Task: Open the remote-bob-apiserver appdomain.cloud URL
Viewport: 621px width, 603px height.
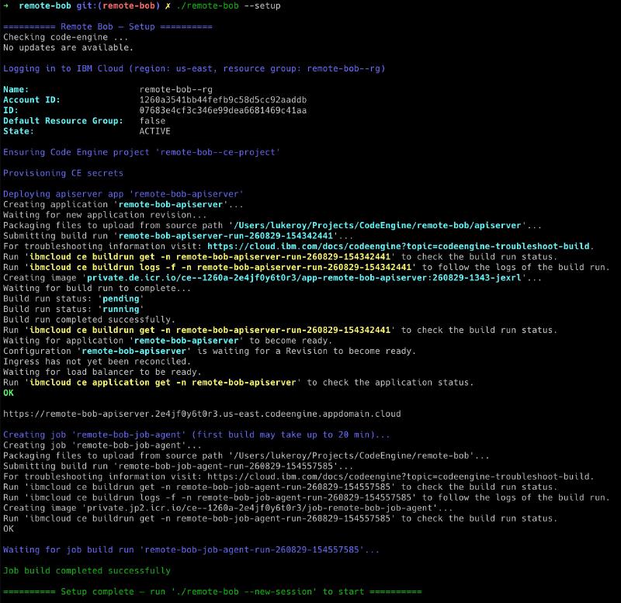Action: click(x=202, y=414)
